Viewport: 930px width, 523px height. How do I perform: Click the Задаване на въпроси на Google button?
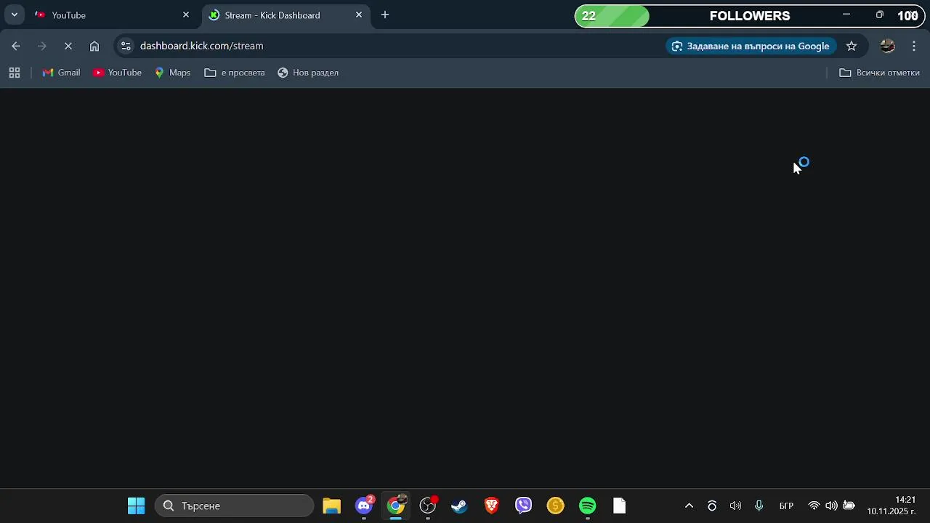[751, 46]
